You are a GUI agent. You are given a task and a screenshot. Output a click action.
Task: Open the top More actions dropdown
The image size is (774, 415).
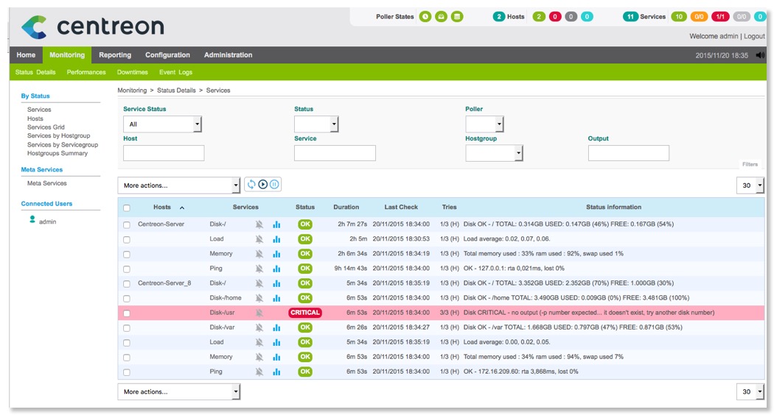pyautogui.click(x=178, y=185)
